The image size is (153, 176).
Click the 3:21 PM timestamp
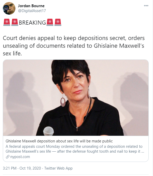10,168
